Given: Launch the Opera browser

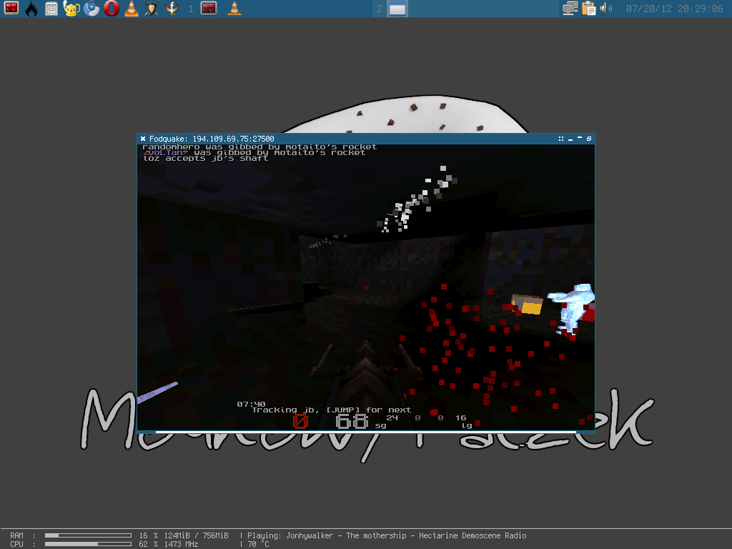Looking at the screenshot, I should pyautogui.click(x=111, y=9).
